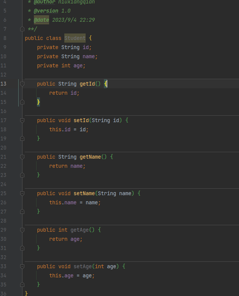Fold the getAge() method block
This screenshot has width=239, height=296.
(22, 230)
